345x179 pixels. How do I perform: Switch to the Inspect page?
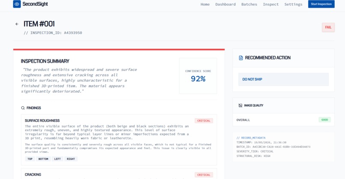(271, 4)
